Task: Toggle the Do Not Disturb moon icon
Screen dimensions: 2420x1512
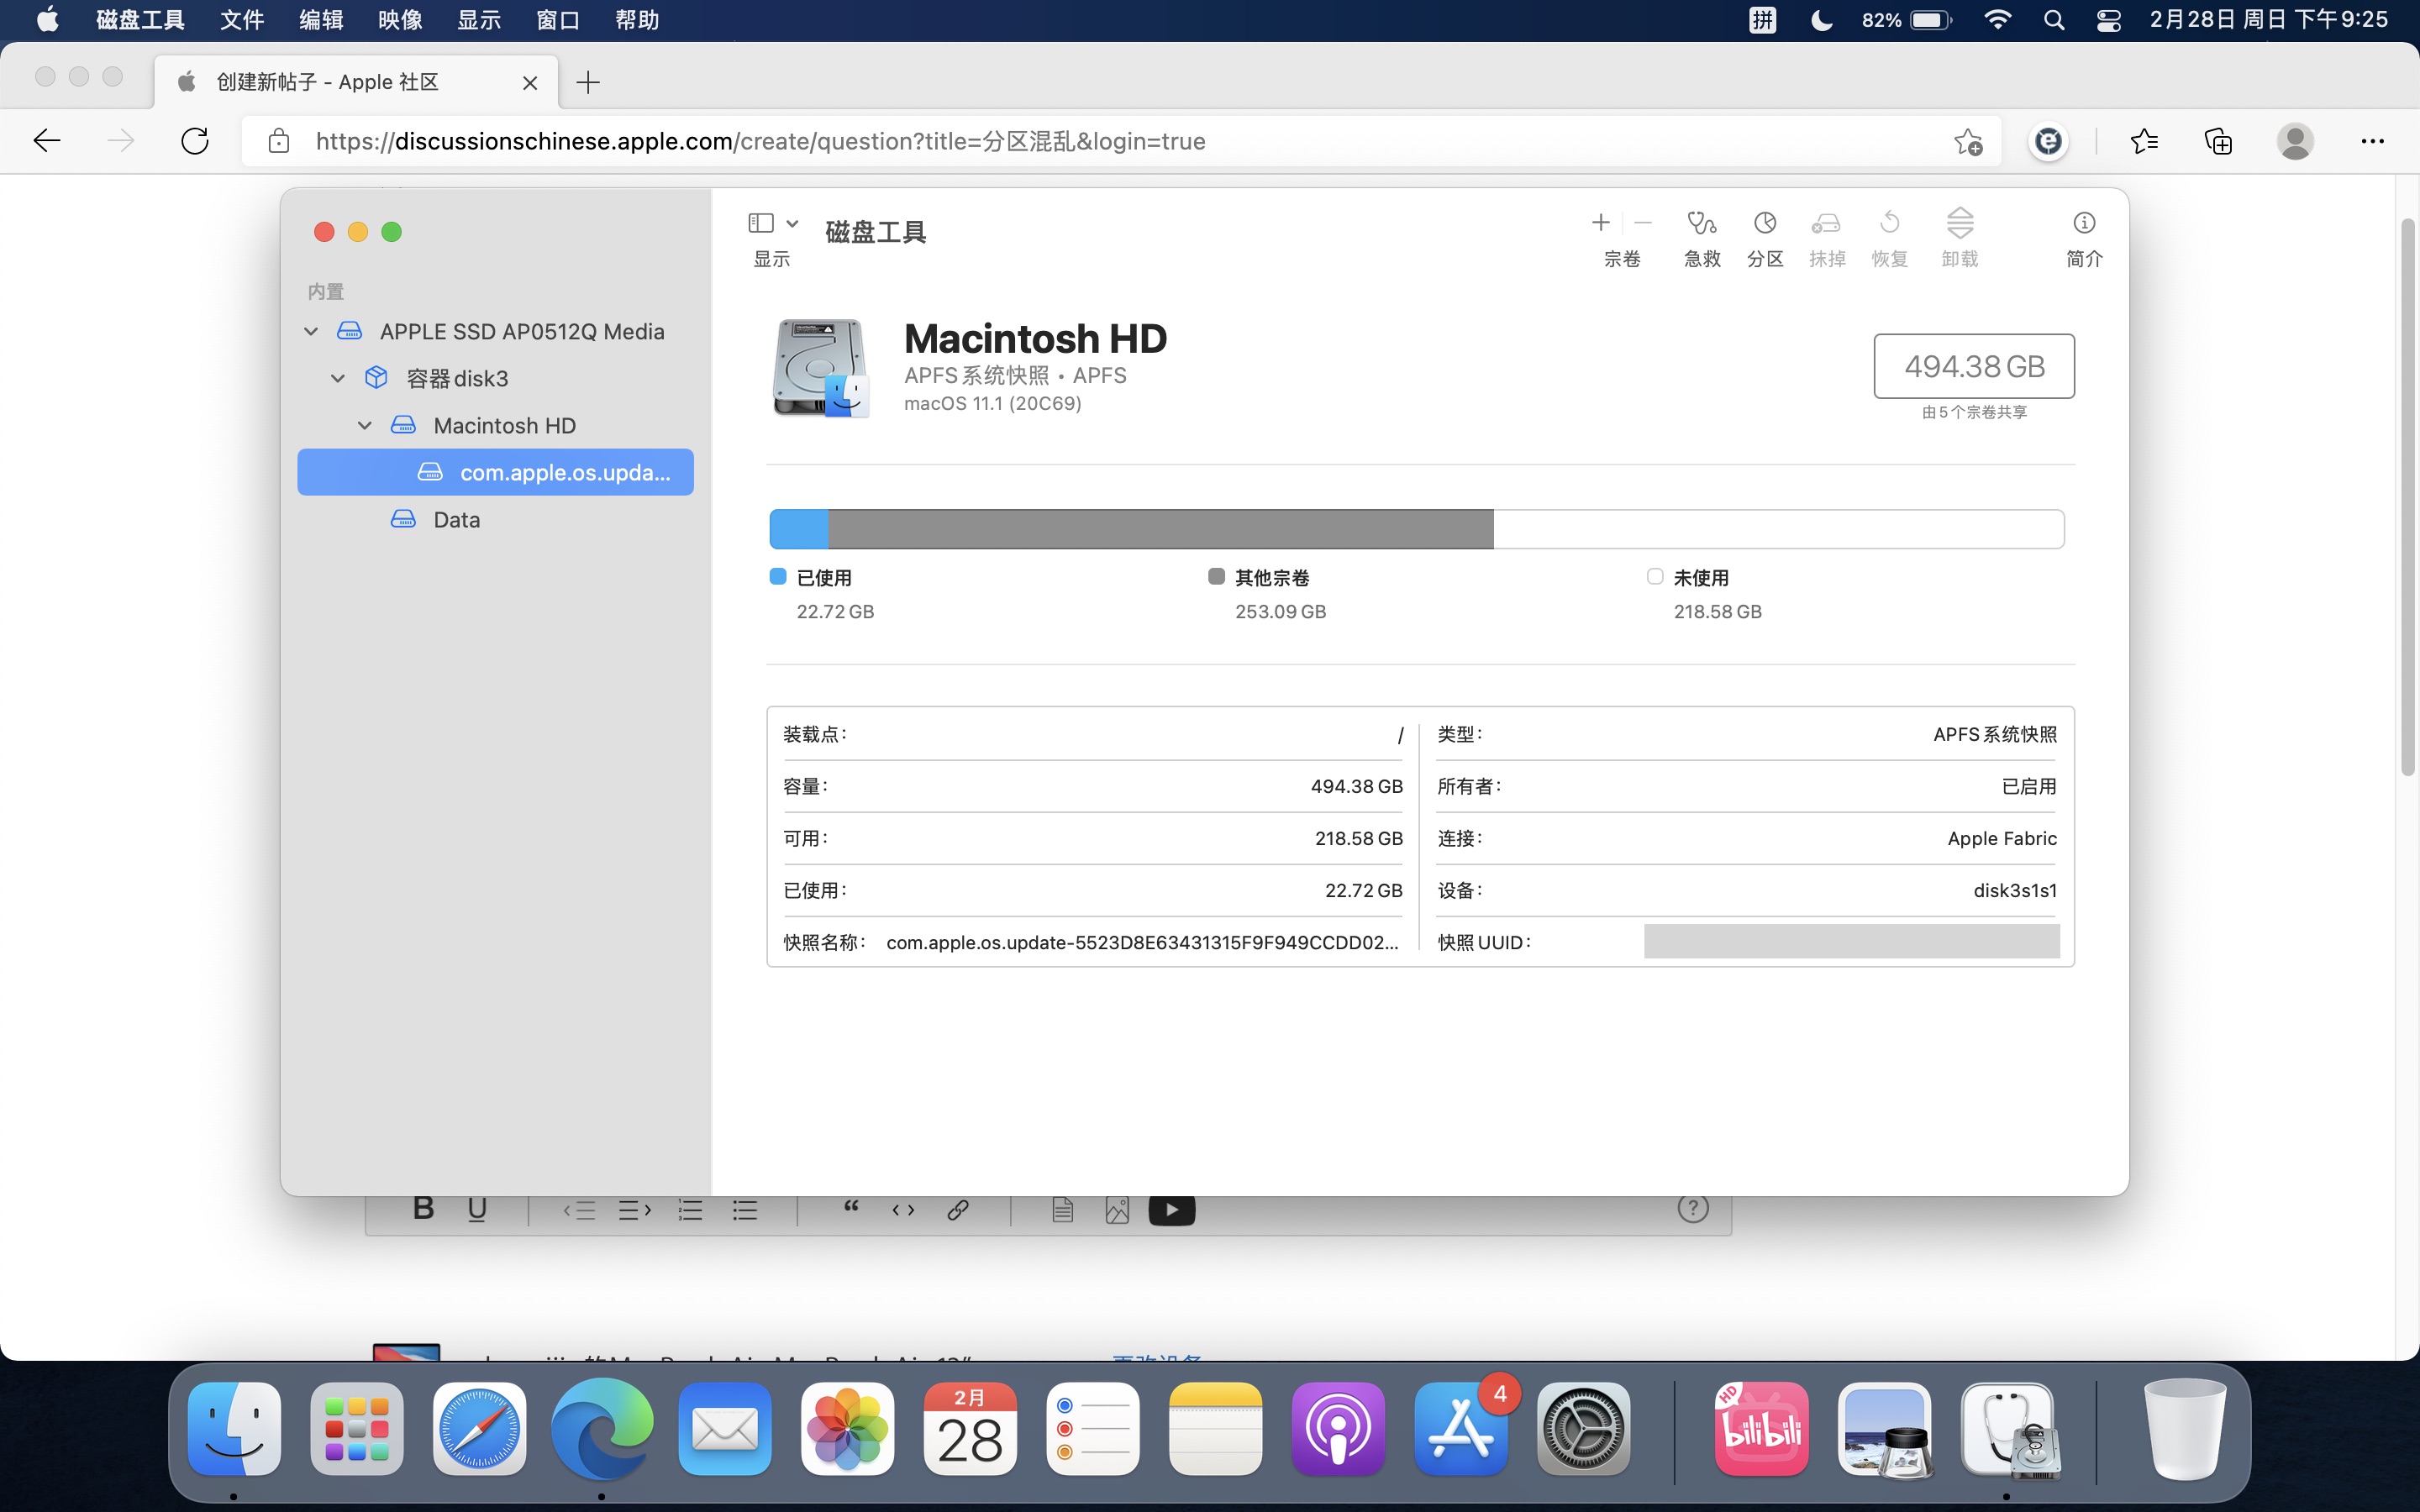Action: pyautogui.click(x=1821, y=20)
